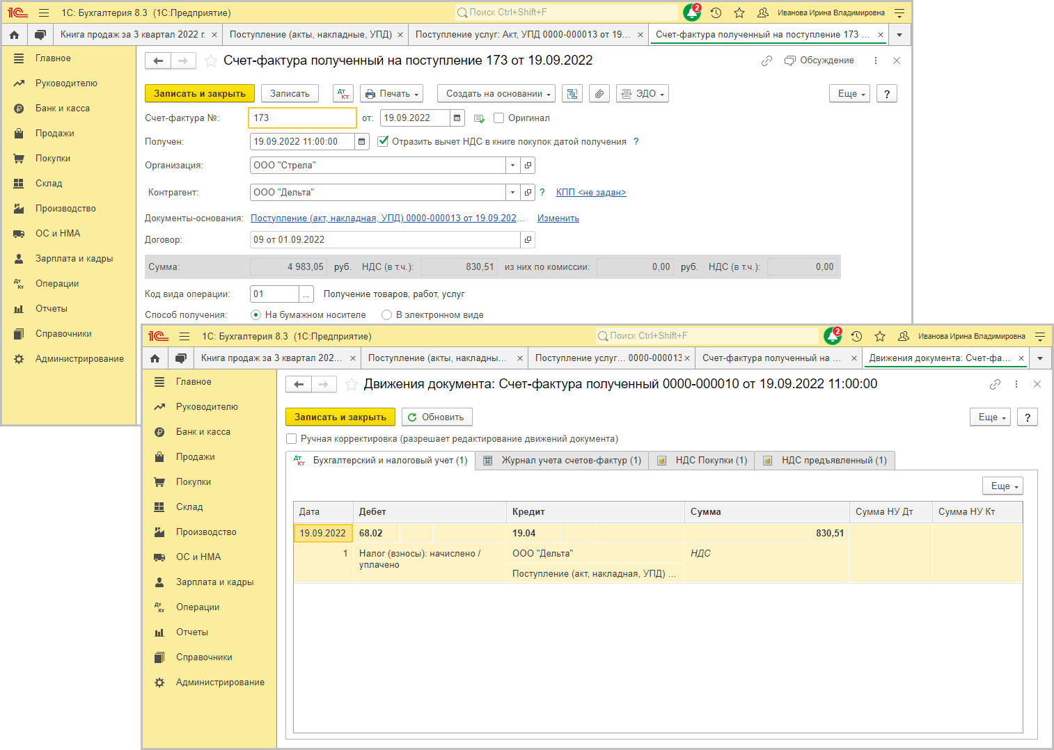
Task: Click the search field in the front window
Action: click(707, 336)
